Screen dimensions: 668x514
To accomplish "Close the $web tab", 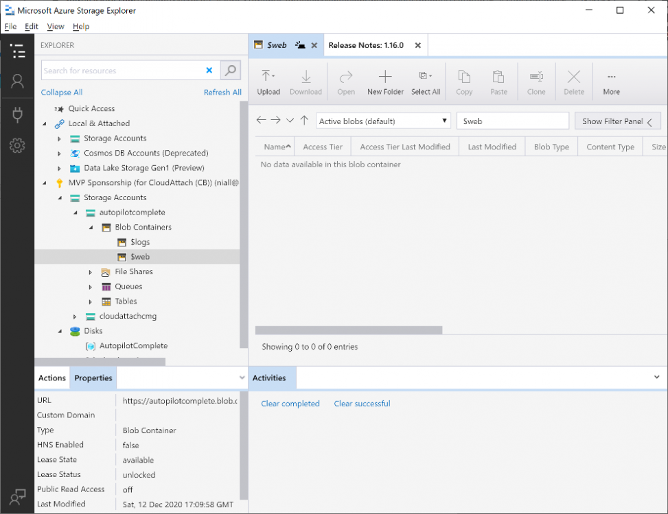I will pos(314,45).
